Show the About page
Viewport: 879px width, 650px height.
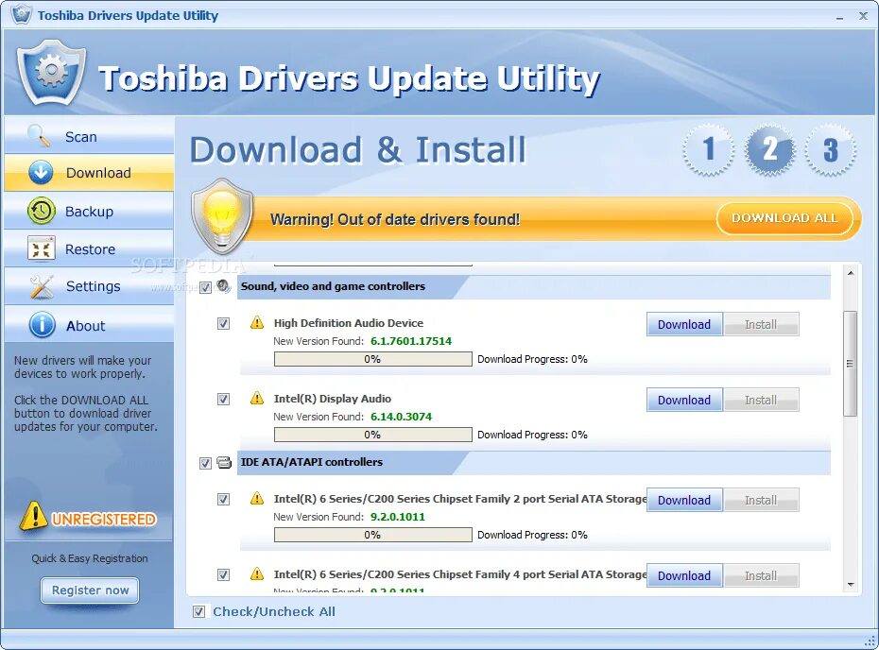(89, 325)
